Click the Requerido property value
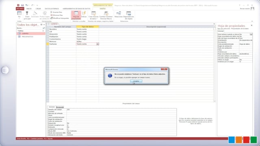Image resolution: width=260 pixels, height=146 pixels. (x=121, y=123)
